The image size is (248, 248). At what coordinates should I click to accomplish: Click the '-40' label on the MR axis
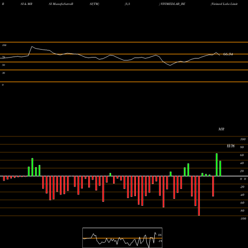click(242, 195)
